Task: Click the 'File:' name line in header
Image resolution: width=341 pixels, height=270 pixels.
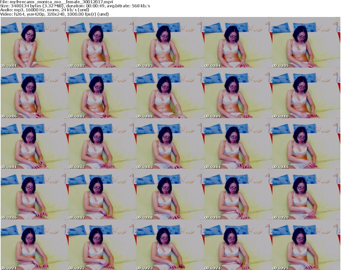Action: click(57, 2)
